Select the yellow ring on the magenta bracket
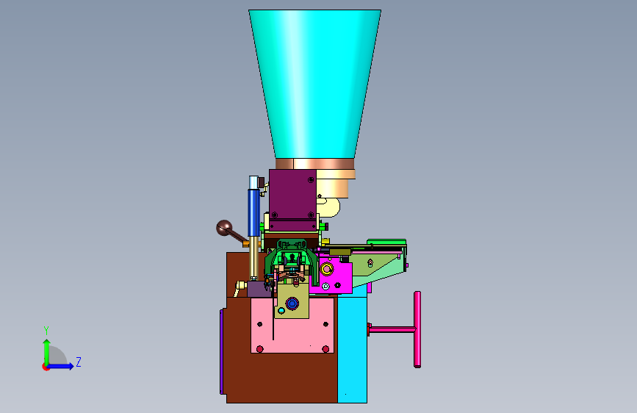This screenshot has height=413, width=637. click(327, 269)
